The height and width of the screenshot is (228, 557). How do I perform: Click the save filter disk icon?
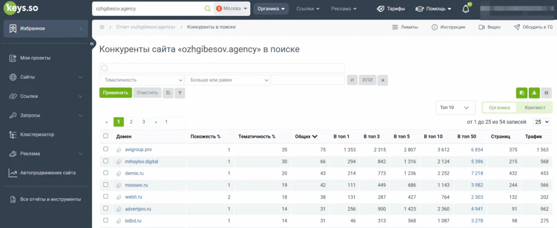[168, 93]
